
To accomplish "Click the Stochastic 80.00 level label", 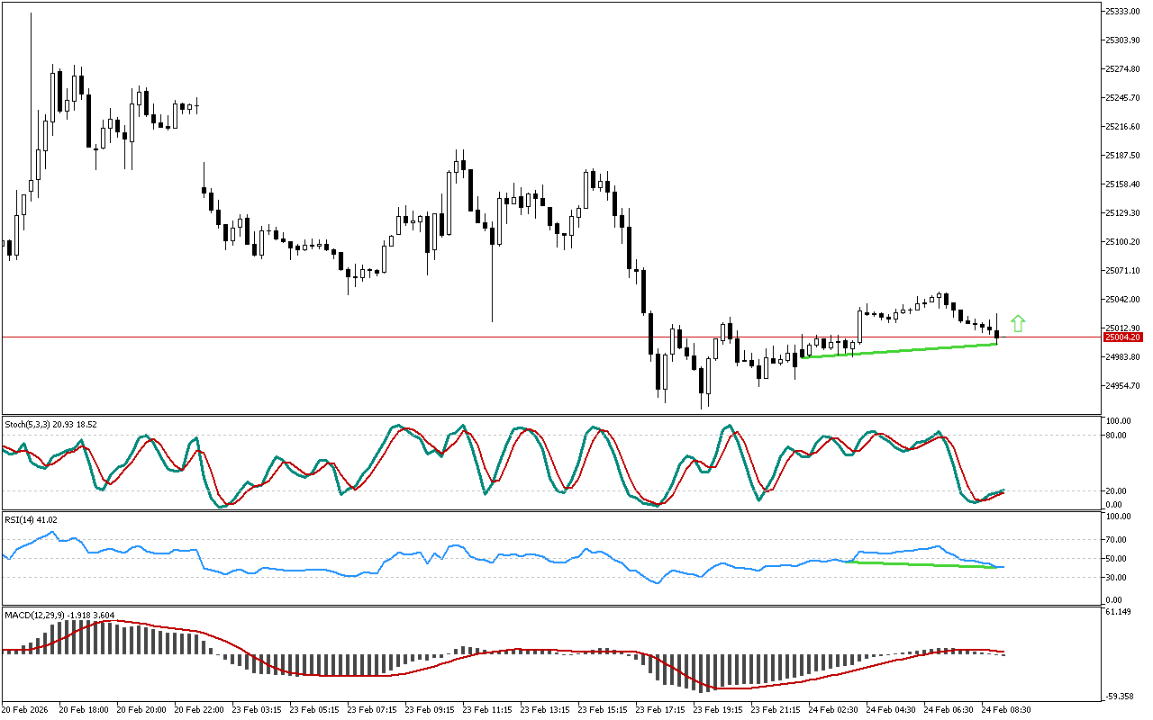I will coord(1118,435).
